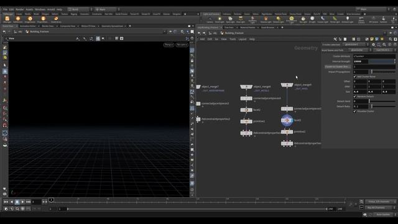This screenshot has width=398, height=224.
Task: Jump to first frame button
Action: pyautogui.click(x=6, y=202)
